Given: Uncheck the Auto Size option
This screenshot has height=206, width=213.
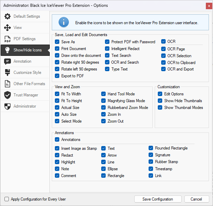Looking at the screenshot, I should pyautogui.click(x=57, y=114).
